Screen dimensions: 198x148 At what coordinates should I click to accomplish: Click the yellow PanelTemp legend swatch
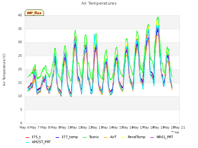coord(123,138)
